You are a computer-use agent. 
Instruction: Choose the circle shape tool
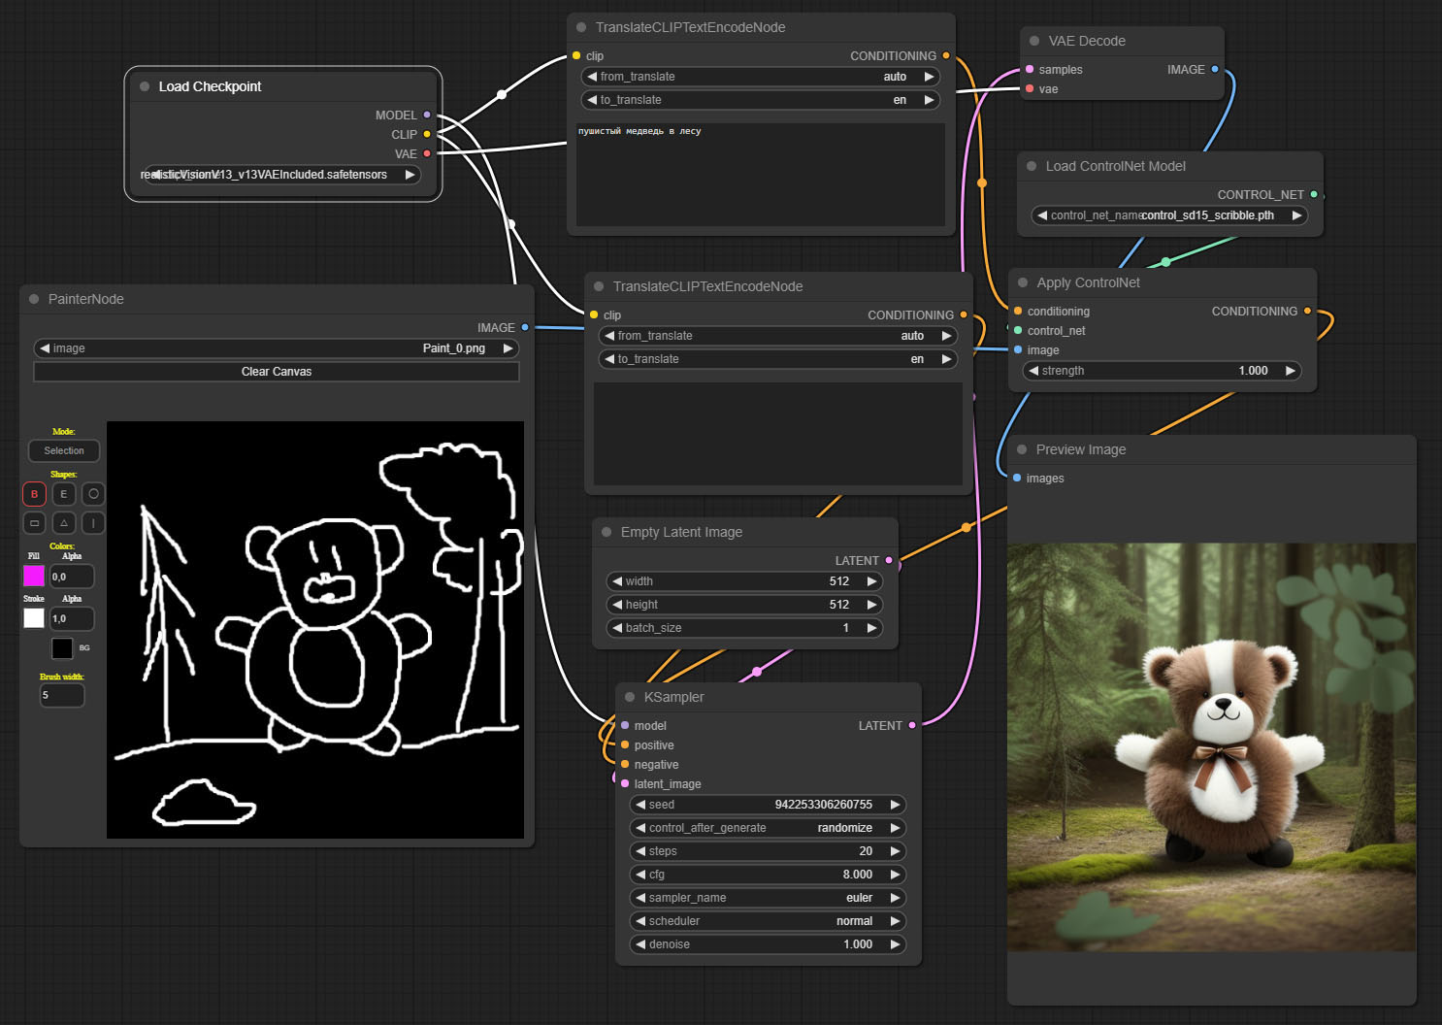click(x=93, y=494)
